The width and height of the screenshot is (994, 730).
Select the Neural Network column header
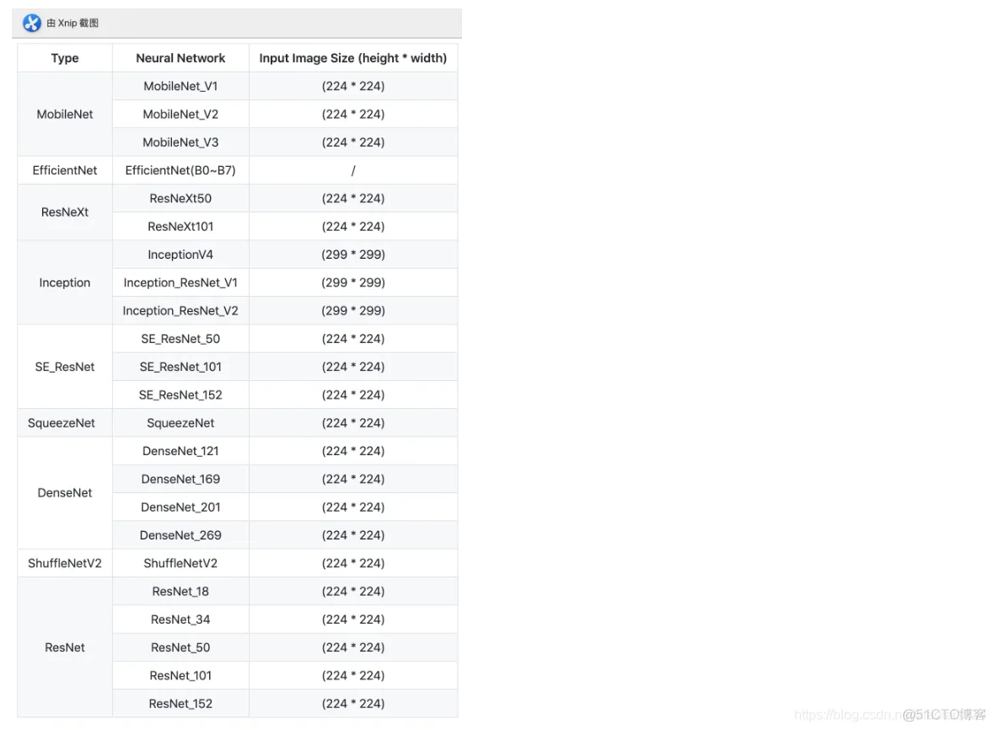(x=180, y=58)
